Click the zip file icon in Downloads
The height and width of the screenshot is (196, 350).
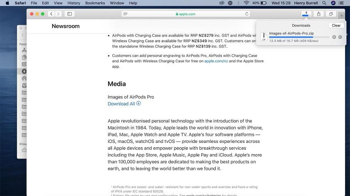tap(264, 37)
